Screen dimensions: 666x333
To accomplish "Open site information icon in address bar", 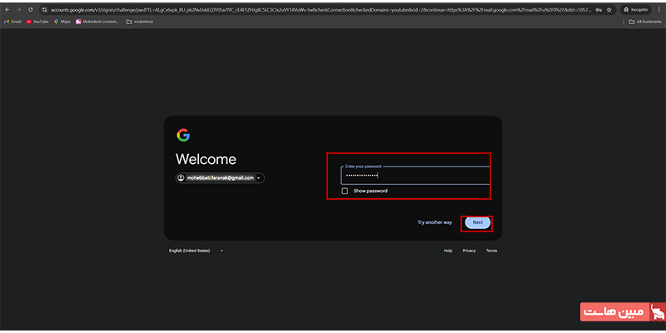I will point(45,9).
